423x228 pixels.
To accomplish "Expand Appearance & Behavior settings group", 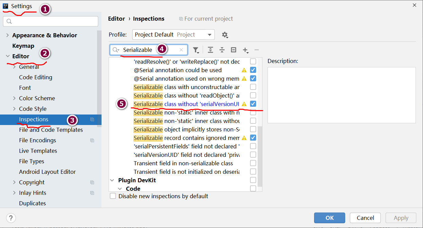I will coord(7,35).
